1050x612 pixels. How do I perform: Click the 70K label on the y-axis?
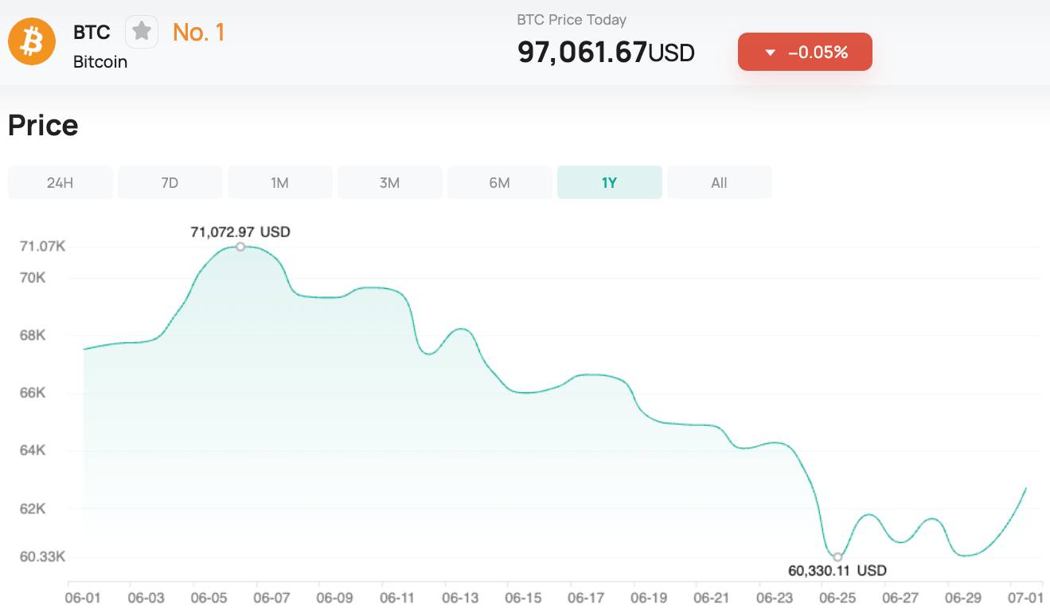click(32, 278)
